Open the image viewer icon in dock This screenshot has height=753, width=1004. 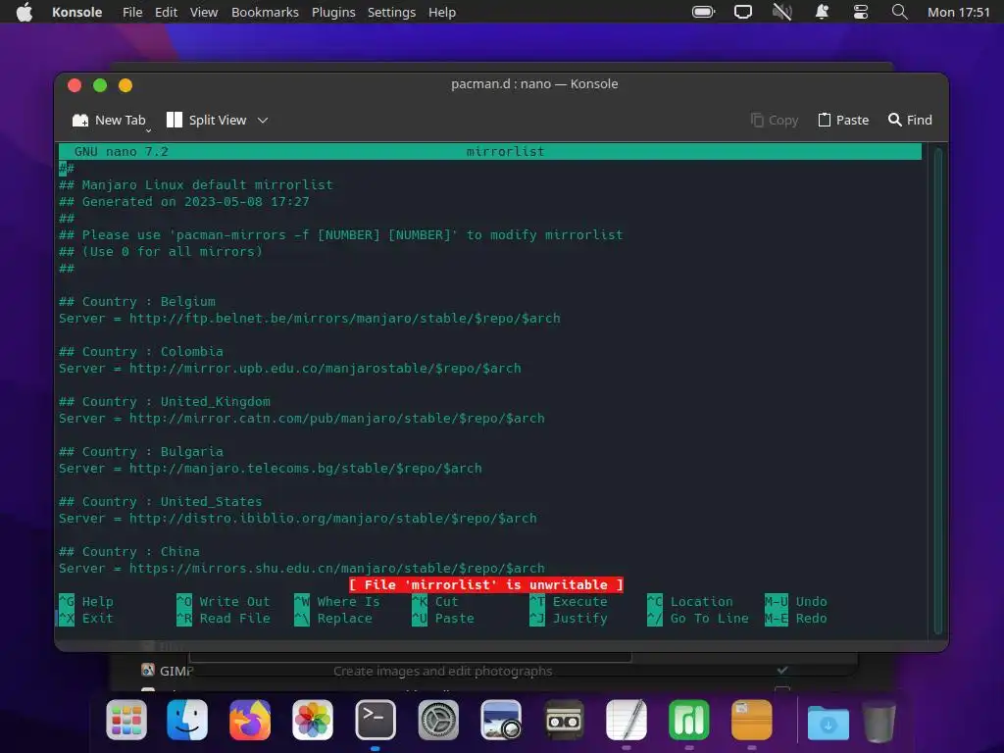coord(501,720)
